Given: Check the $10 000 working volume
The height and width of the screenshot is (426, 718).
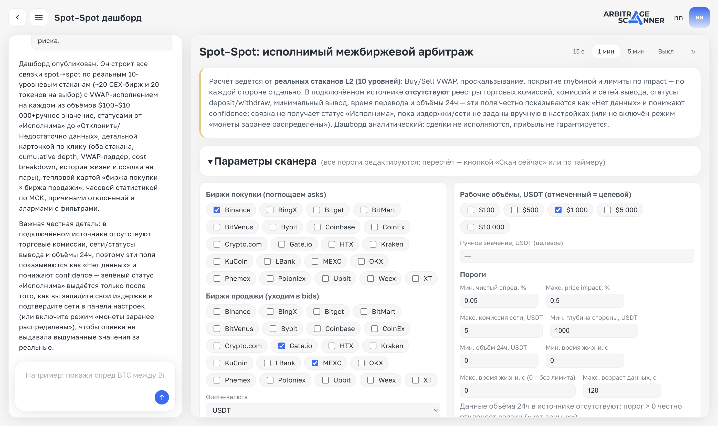Looking at the screenshot, I should (x=471, y=227).
